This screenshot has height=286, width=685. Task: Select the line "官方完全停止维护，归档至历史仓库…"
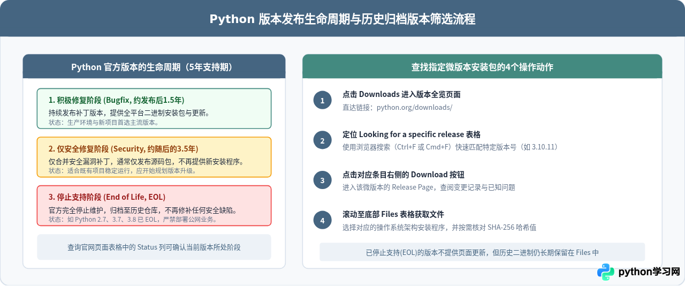pyautogui.click(x=143, y=210)
